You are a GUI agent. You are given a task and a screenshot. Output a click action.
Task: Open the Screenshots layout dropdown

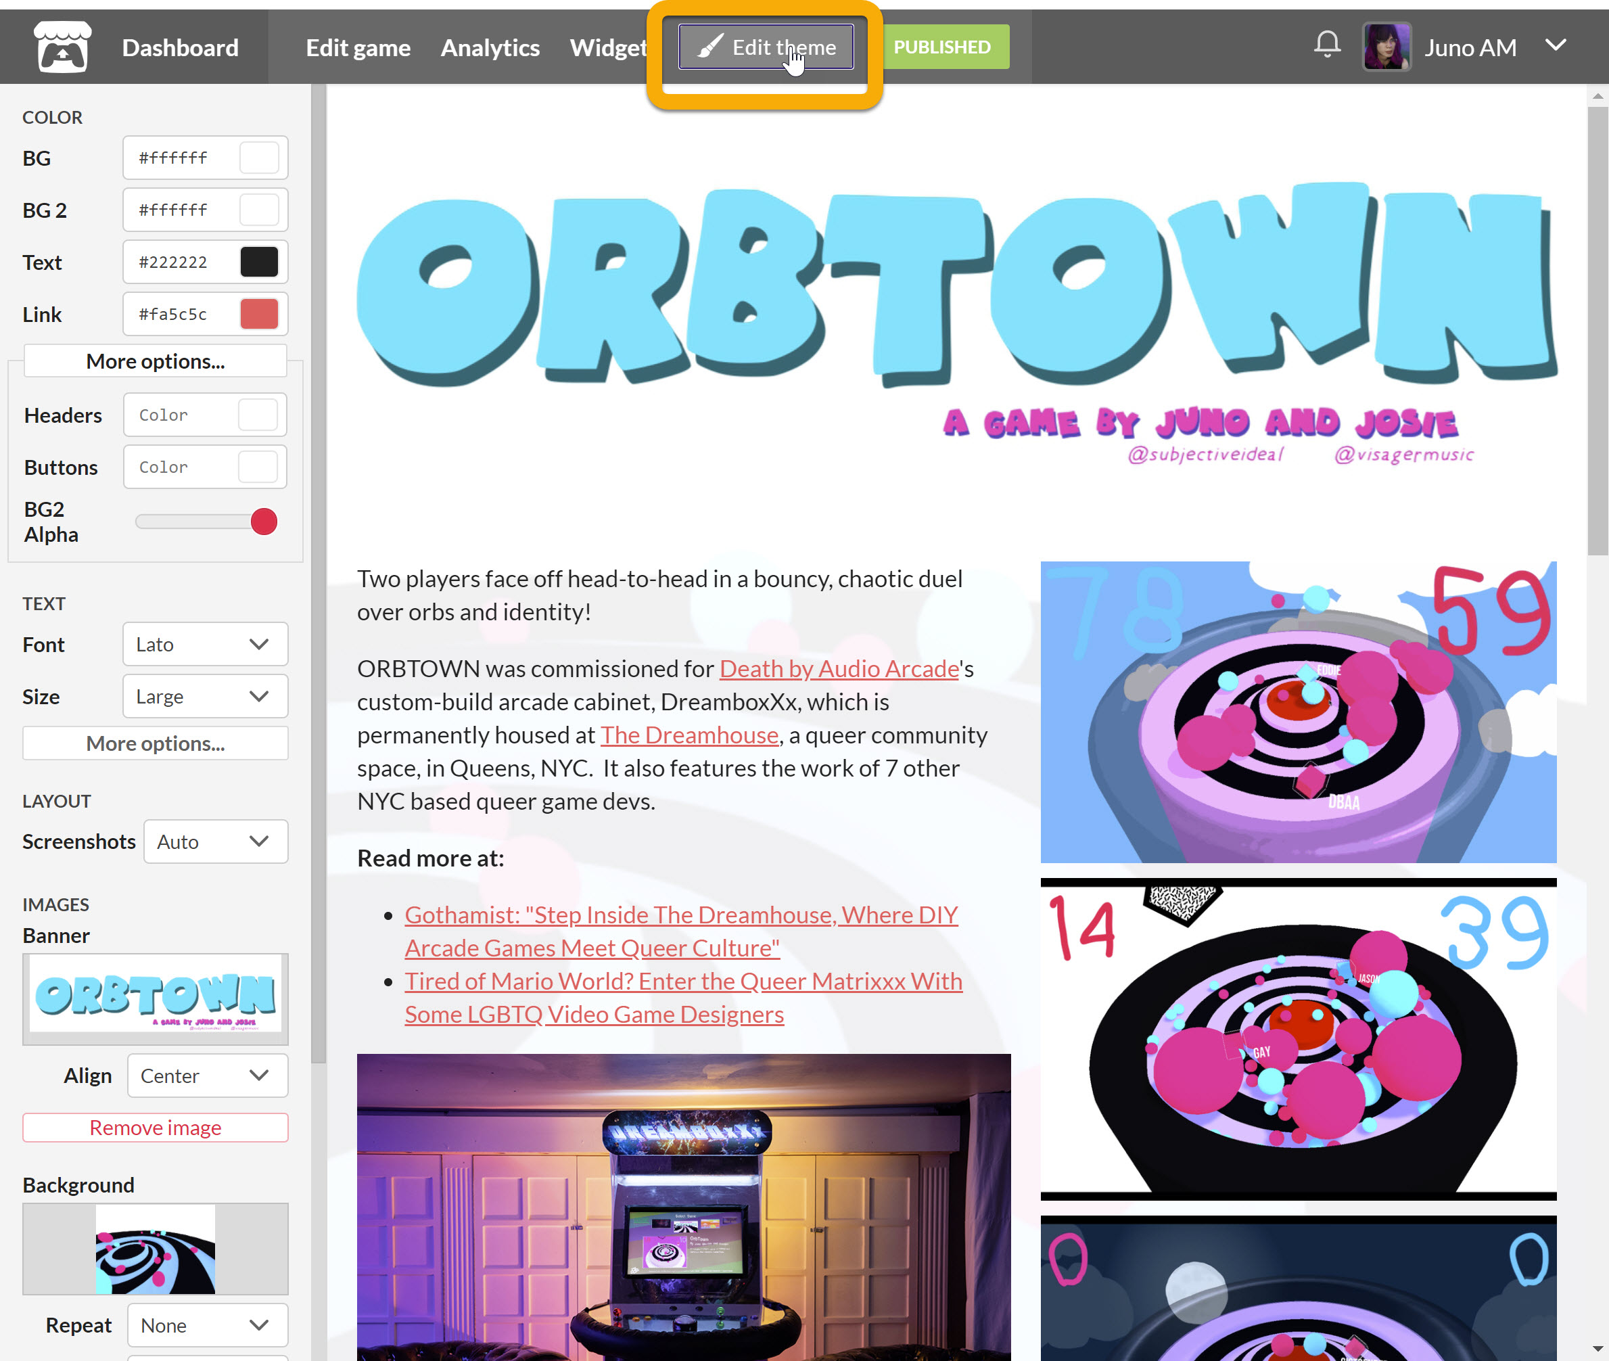pyautogui.click(x=216, y=841)
